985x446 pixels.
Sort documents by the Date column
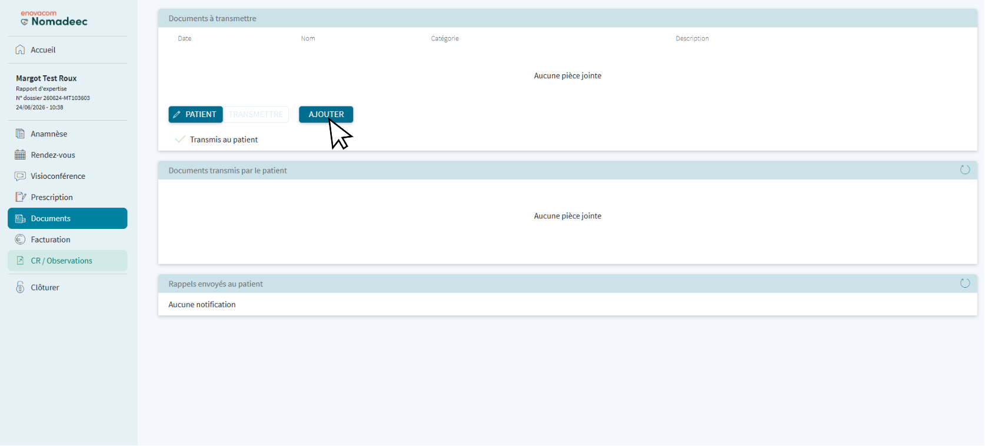click(185, 38)
